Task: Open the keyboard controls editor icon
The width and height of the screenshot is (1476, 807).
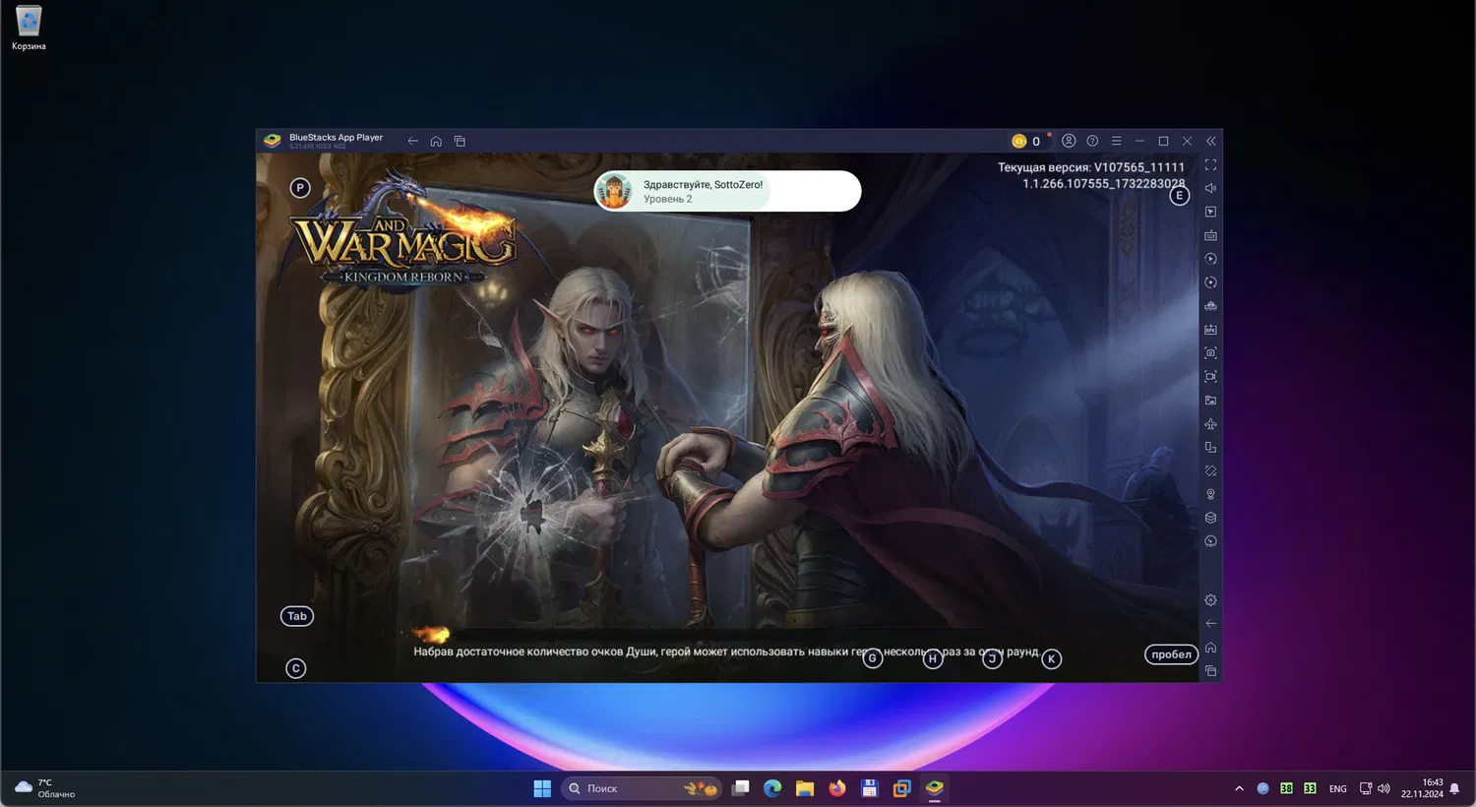Action: [x=1210, y=235]
